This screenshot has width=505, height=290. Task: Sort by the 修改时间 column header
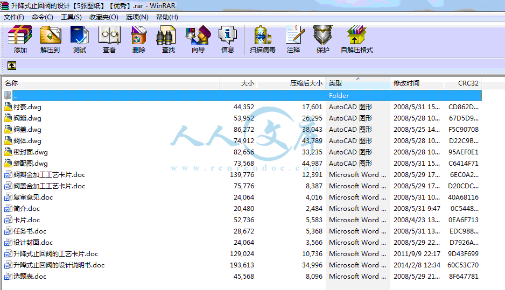pyautogui.click(x=417, y=83)
